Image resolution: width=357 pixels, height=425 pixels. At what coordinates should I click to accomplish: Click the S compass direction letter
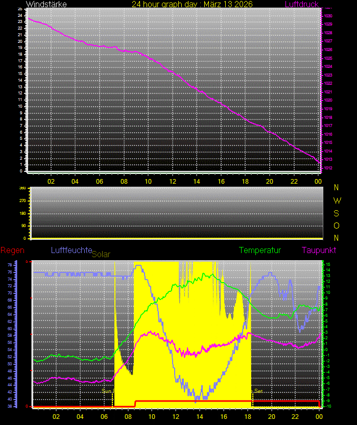click(x=336, y=213)
